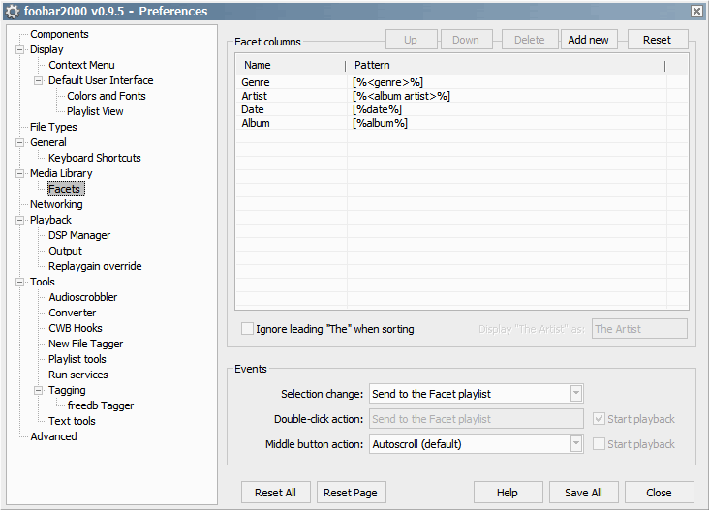
Task: Click the Double-click action combo box
Action: pyautogui.click(x=477, y=419)
